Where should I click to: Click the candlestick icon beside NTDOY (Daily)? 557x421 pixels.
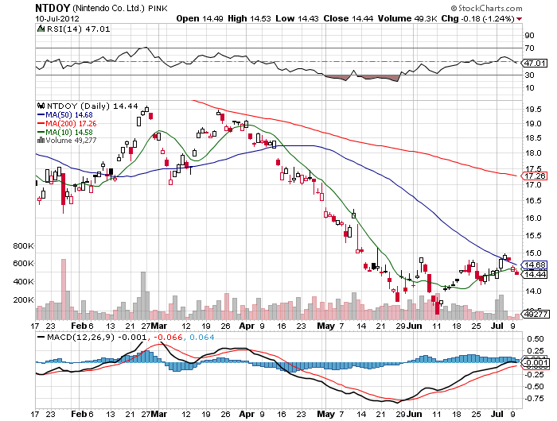[x=41, y=106]
